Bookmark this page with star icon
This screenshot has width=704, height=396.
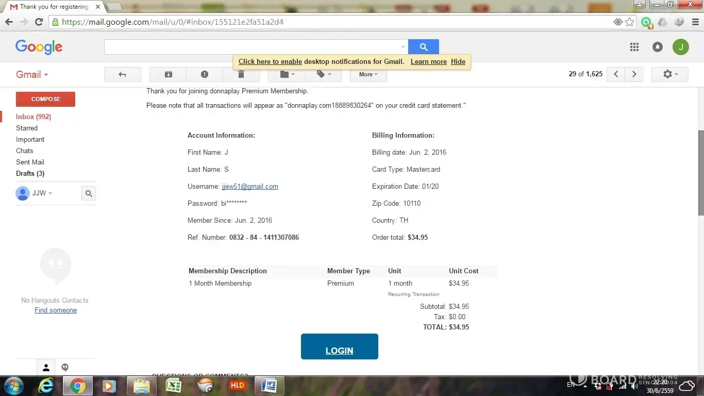click(x=629, y=22)
